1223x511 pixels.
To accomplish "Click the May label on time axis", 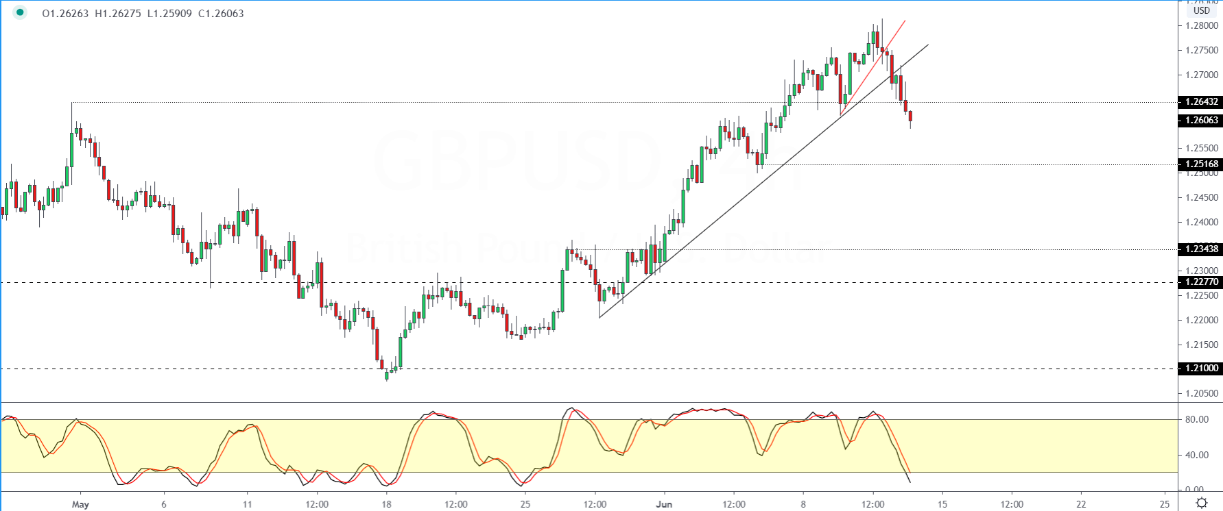I will [x=80, y=505].
